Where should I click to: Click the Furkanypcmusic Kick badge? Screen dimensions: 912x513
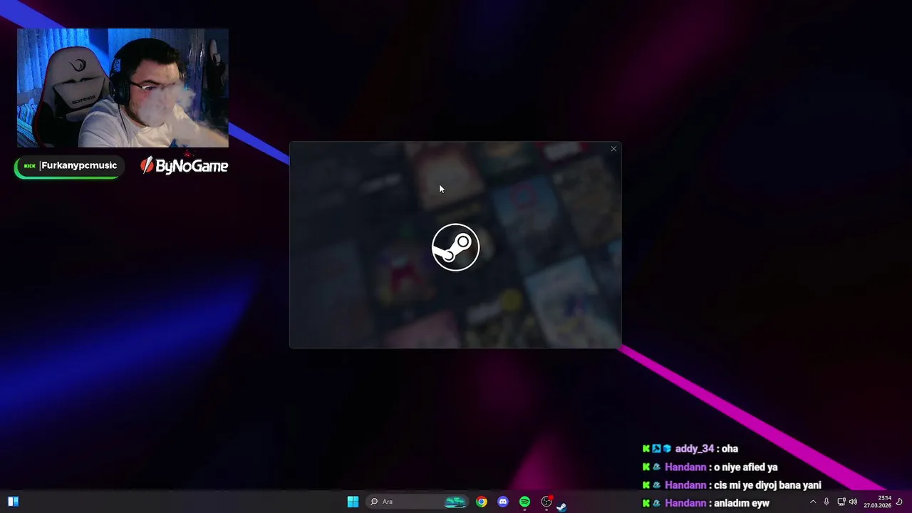[x=69, y=167]
